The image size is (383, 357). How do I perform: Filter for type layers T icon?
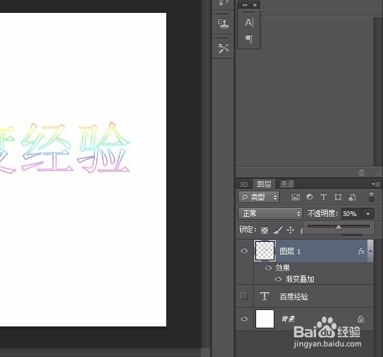(324, 197)
